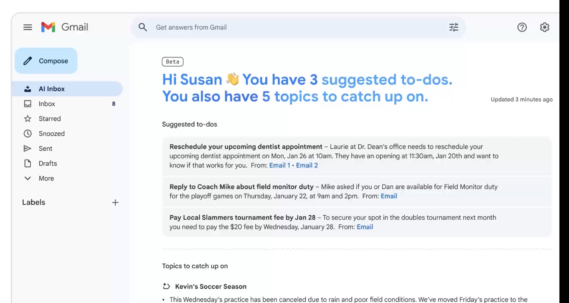Viewport: 569px width, 303px height.
Task: Click the Inbox unread count 8
Action: coord(114,104)
